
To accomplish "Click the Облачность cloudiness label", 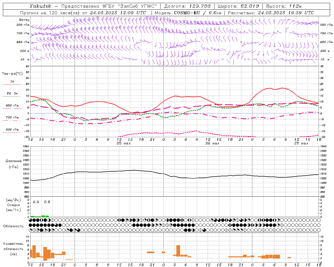I will click(13, 226).
